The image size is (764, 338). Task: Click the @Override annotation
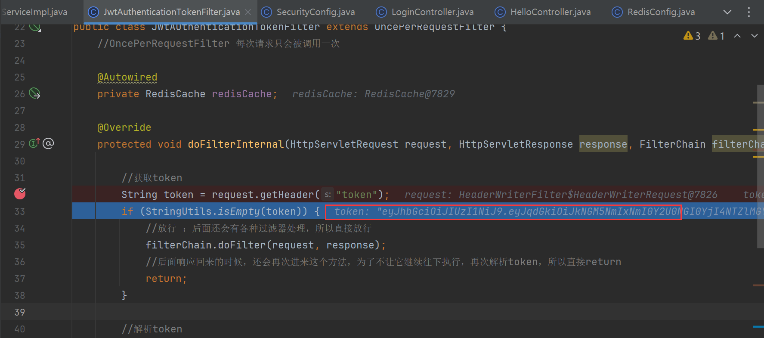(x=124, y=127)
